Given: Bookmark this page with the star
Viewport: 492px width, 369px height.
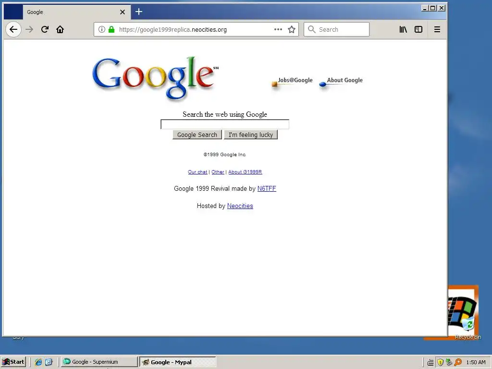Looking at the screenshot, I should click(x=292, y=29).
